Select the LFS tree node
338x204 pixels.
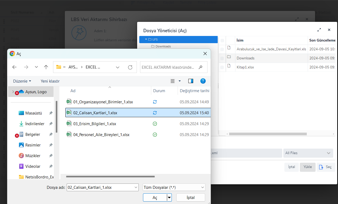click(155, 39)
